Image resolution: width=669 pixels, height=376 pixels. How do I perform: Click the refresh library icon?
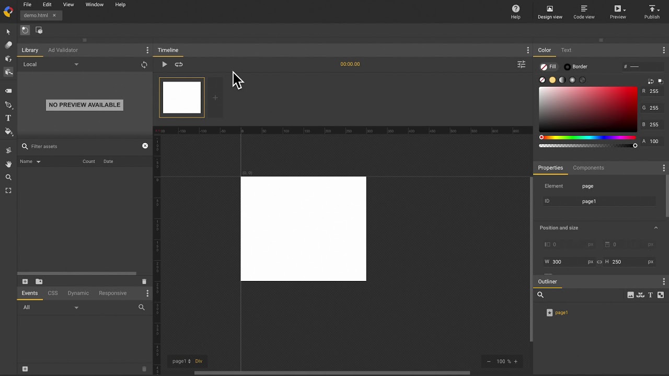(x=144, y=65)
